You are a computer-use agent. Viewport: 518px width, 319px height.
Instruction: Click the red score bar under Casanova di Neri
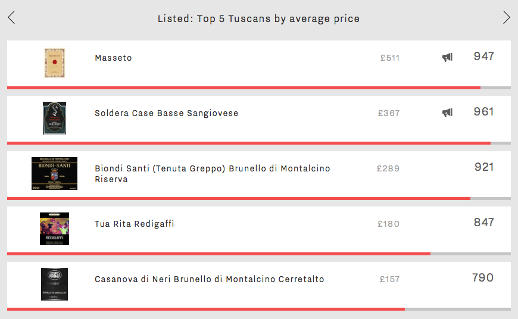pos(206,309)
